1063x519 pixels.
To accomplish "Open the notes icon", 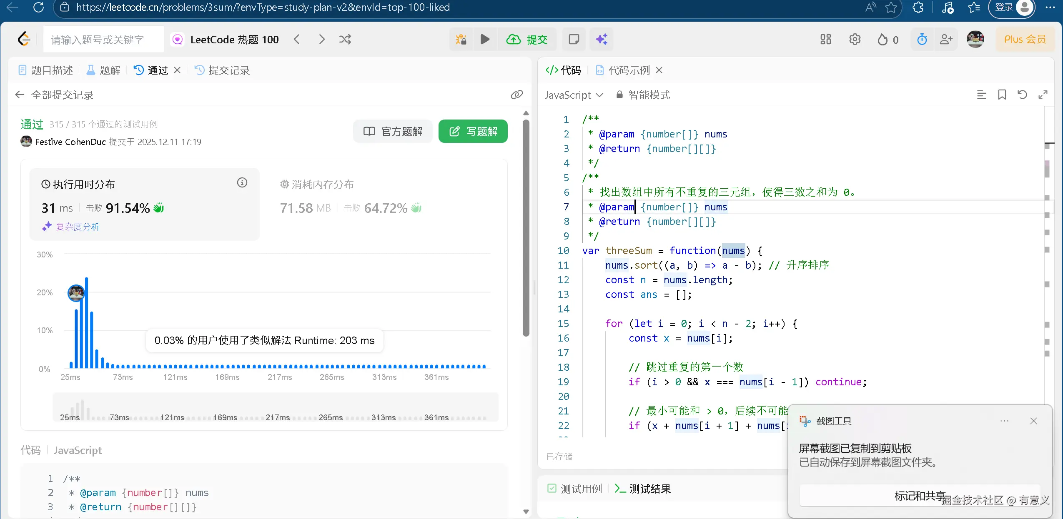I will tap(574, 39).
